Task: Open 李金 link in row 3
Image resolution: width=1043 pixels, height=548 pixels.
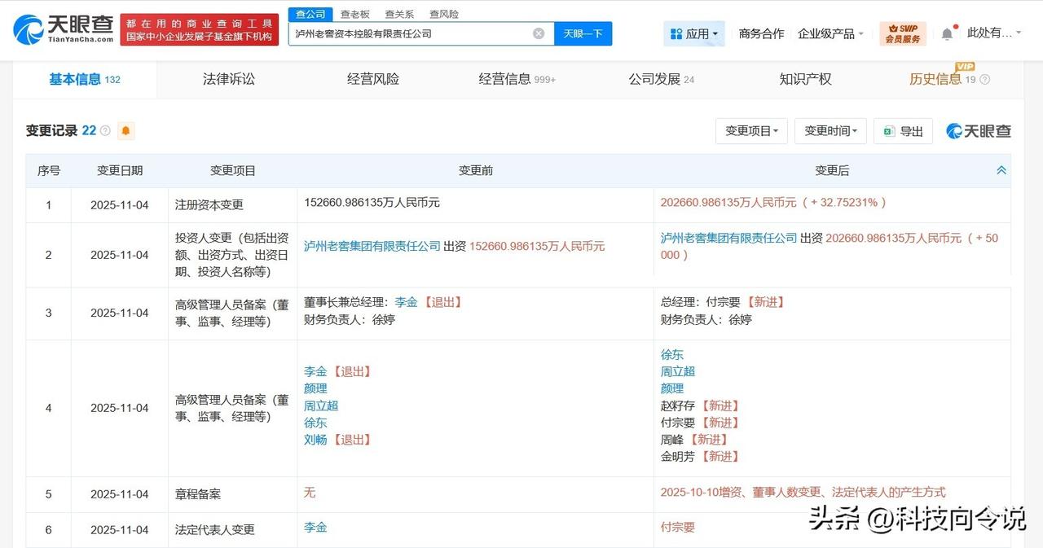Action: (407, 302)
